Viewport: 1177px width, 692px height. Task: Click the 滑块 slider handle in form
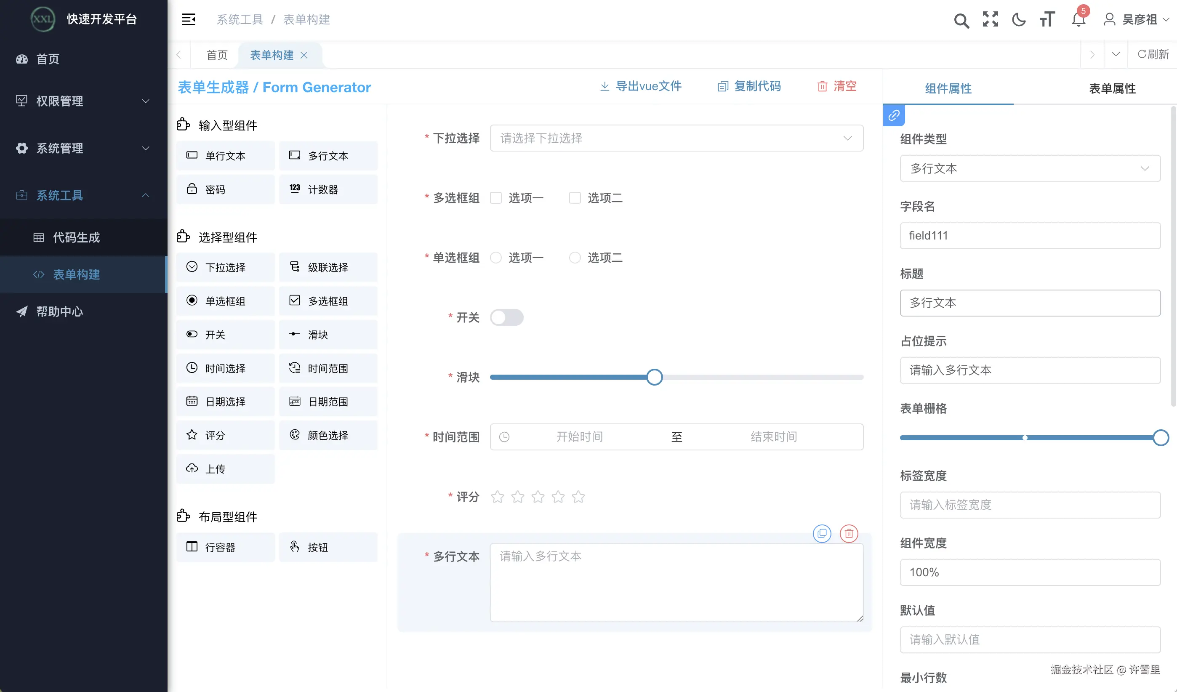(x=654, y=377)
